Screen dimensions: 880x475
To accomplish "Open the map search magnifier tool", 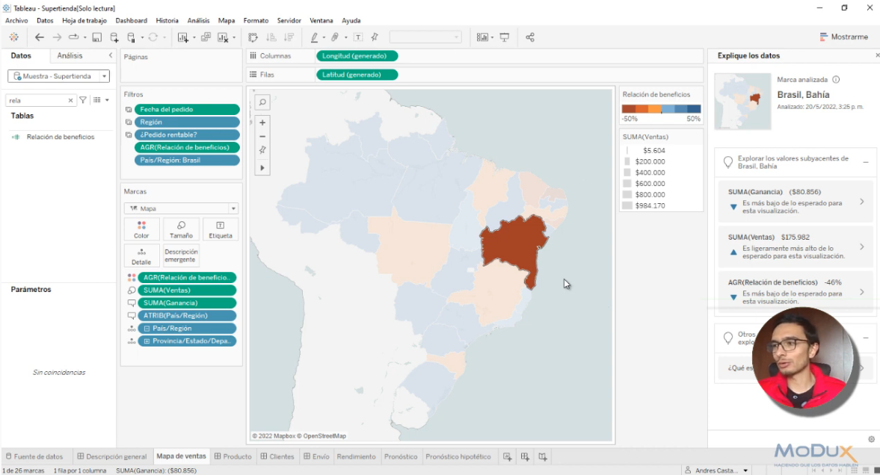I will point(262,102).
